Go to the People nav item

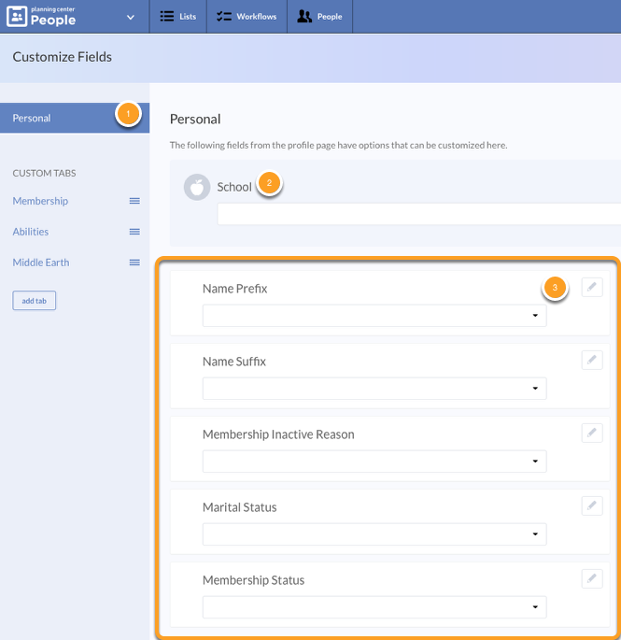pyautogui.click(x=320, y=16)
